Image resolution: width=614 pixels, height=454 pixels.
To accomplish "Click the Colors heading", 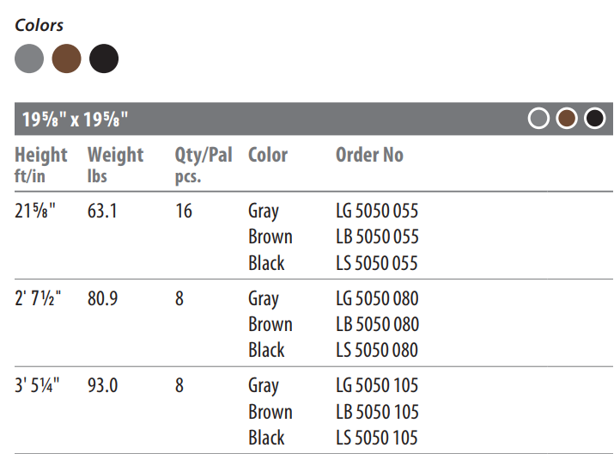I will tap(39, 26).
